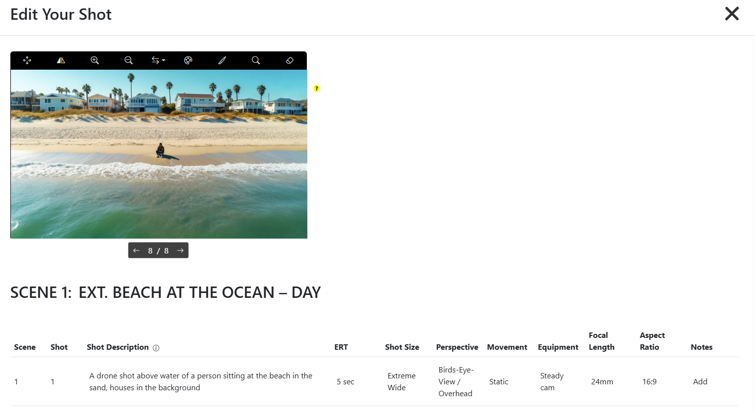Select the paintbrush tool

point(222,60)
